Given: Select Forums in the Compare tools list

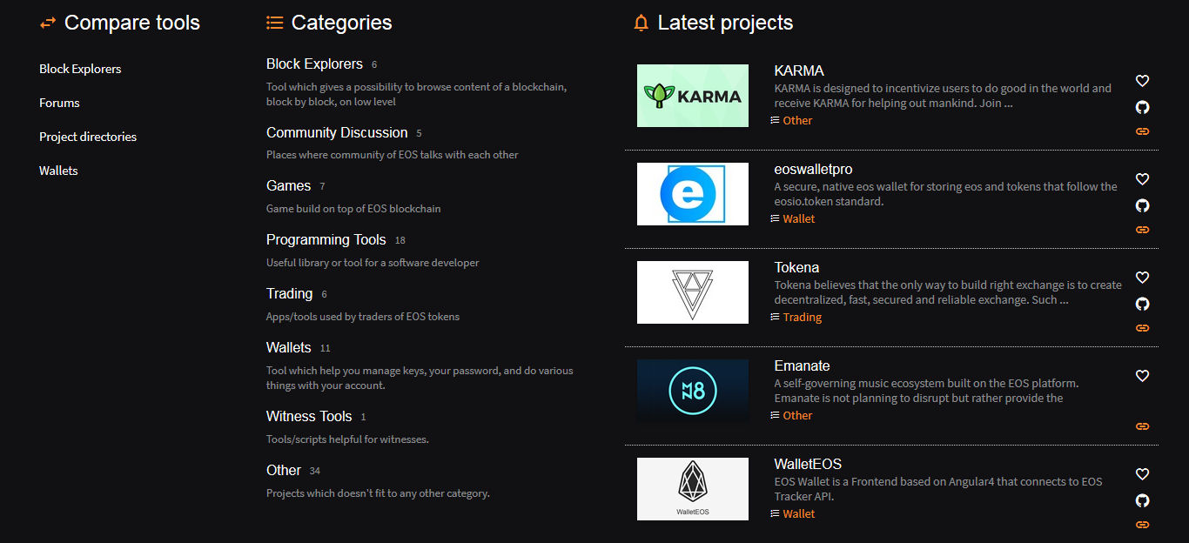Looking at the screenshot, I should pos(59,102).
